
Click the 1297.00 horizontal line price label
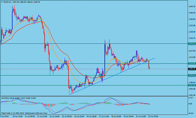pos(192,85)
